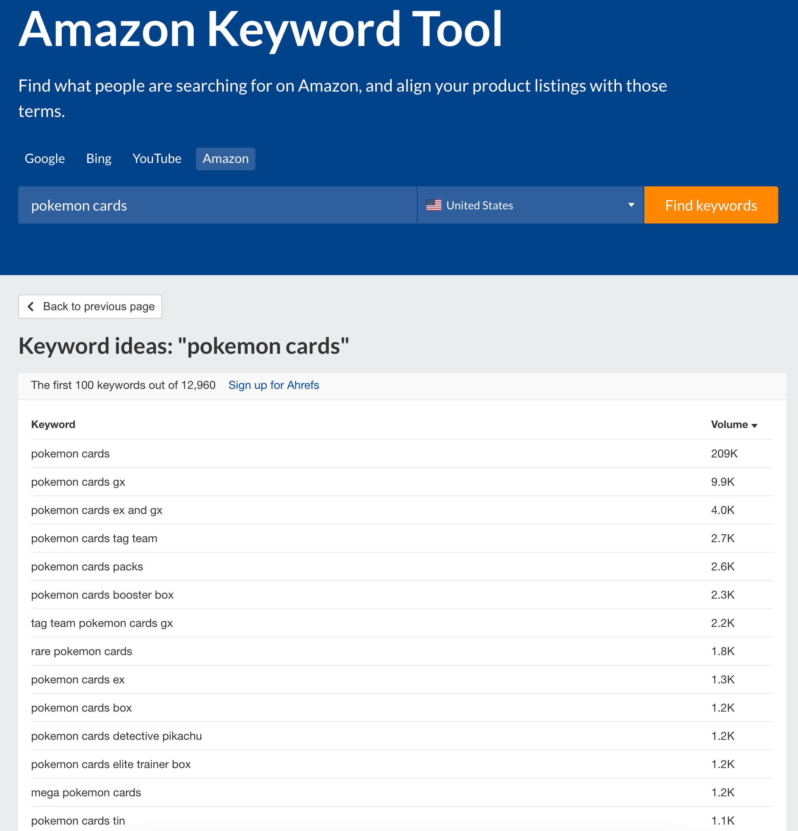798x831 pixels.
Task: Switch to the Google search engine tab
Action: tap(44, 159)
